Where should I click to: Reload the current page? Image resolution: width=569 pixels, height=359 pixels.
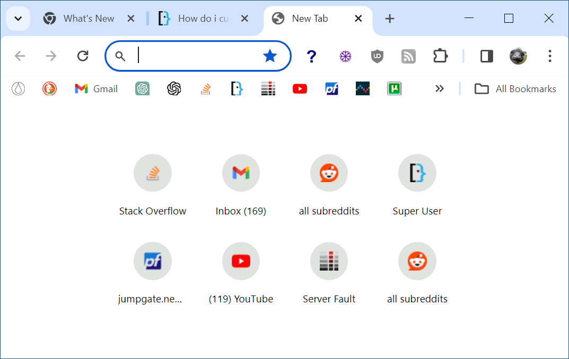(x=83, y=56)
